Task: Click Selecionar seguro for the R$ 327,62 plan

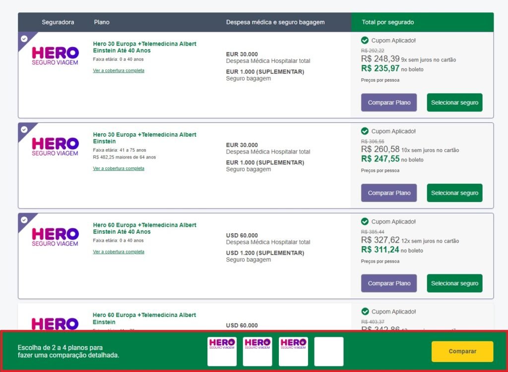Action: pyautogui.click(x=454, y=283)
